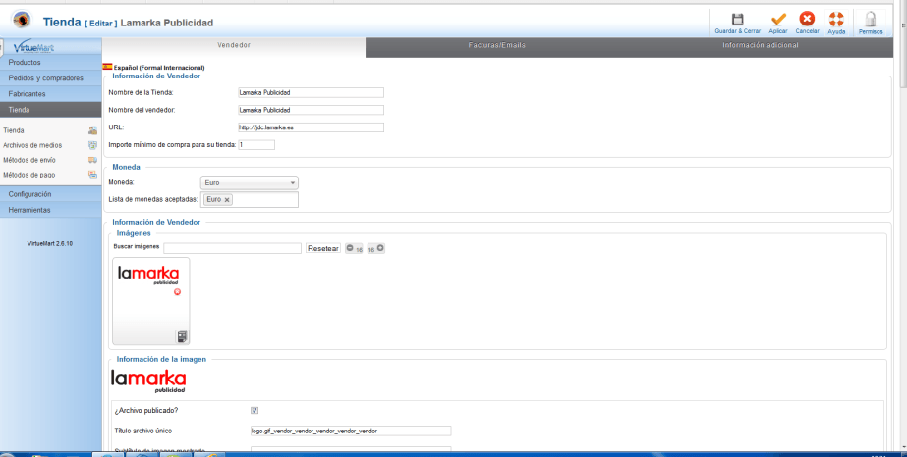Click the Lista de monedas aceptadas box
The height and width of the screenshot is (457, 907).
250,200
